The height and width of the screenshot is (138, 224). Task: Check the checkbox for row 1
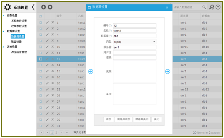(41, 22)
